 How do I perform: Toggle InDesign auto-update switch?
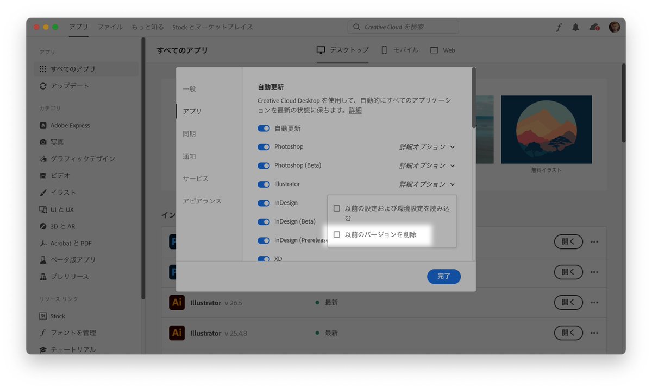click(264, 203)
